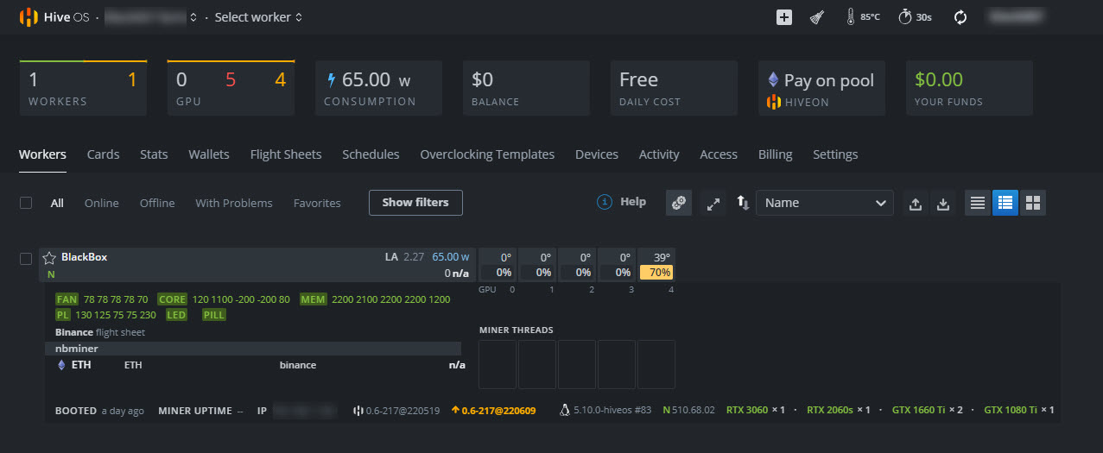This screenshot has height=453, width=1103.
Task: Click the Hive OS logo icon
Action: [29, 17]
